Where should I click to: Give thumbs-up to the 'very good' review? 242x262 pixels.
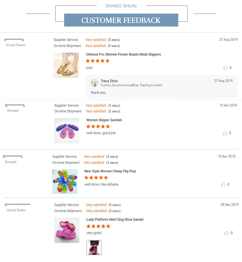227,233
